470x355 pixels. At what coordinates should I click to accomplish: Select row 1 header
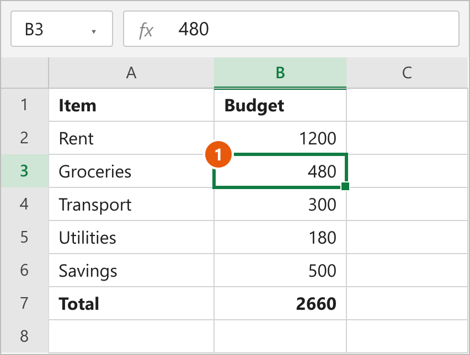25,105
